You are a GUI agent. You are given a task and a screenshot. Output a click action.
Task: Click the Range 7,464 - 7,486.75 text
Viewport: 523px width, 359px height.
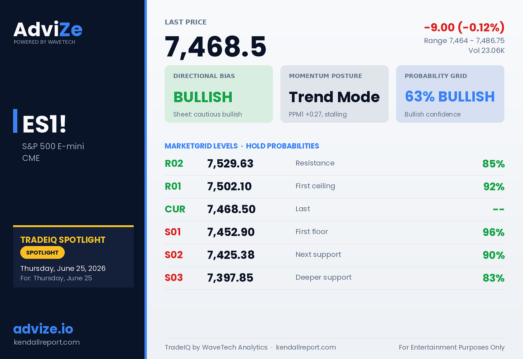[464, 41]
